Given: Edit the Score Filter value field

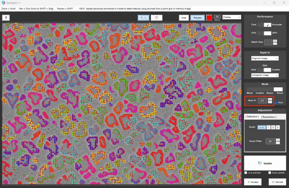Looking at the screenshot, I should click(x=270, y=141).
